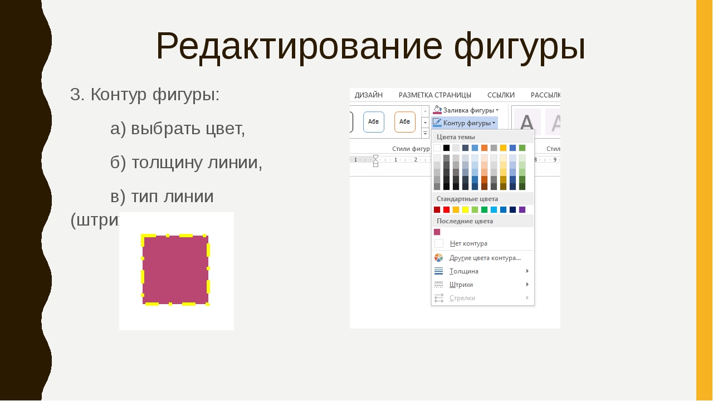Image resolution: width=713 pixels, height=401 pixels.
Task: Pick the gold theme color swatch
Action: click(504, 148)
